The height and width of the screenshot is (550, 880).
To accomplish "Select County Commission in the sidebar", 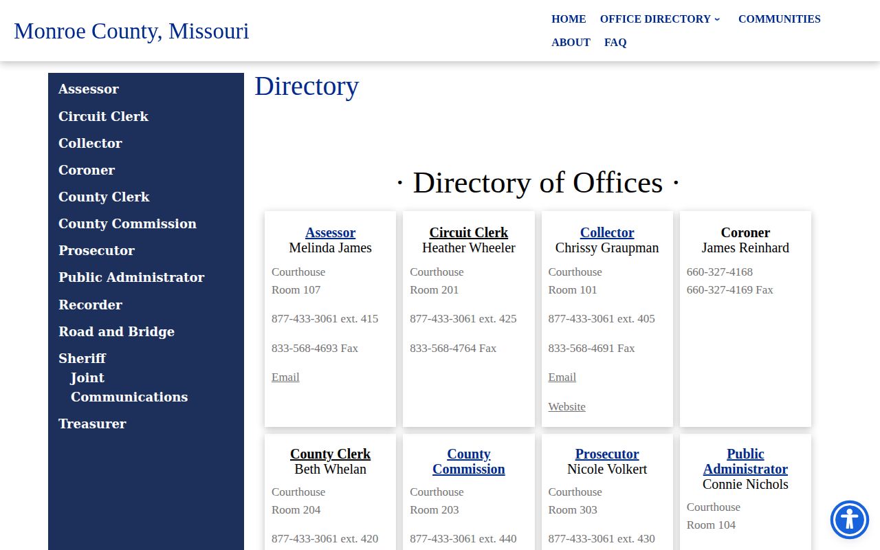I will (127, 223).
